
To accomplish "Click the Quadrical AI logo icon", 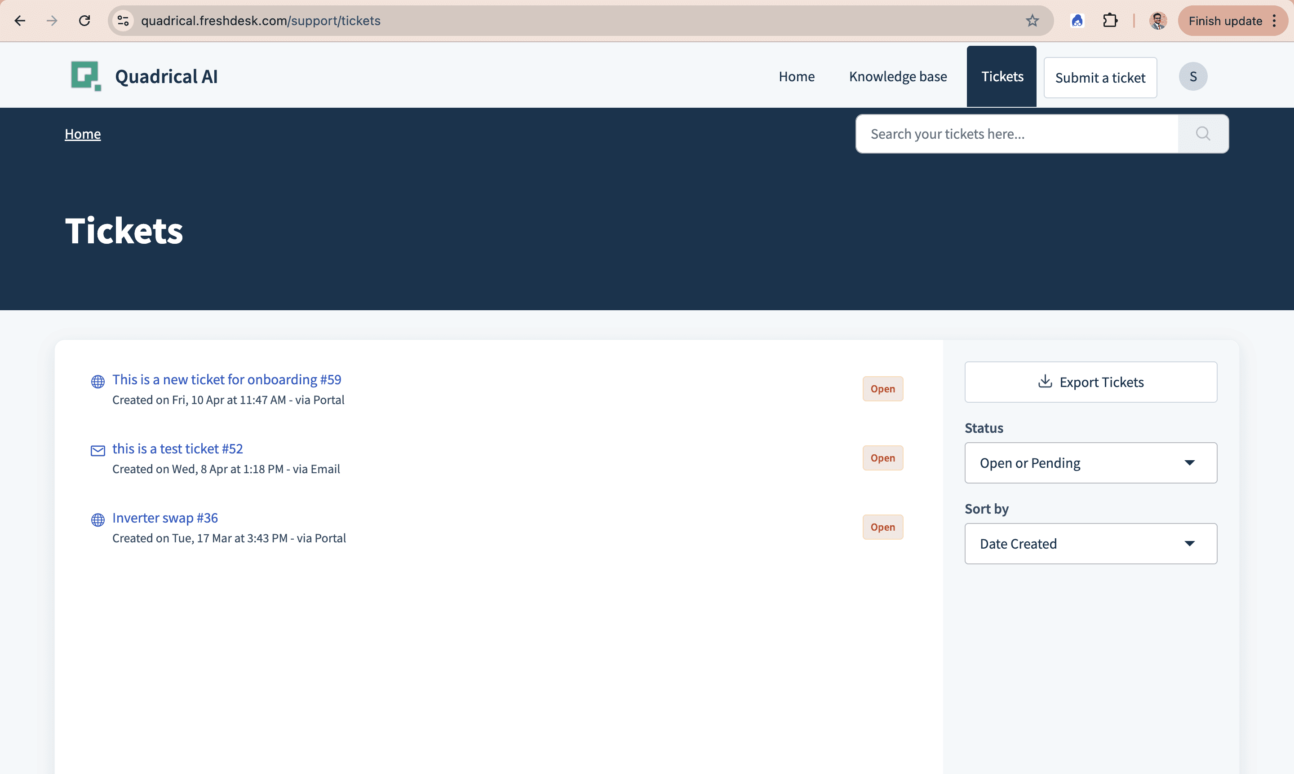I will coord(86,76).
